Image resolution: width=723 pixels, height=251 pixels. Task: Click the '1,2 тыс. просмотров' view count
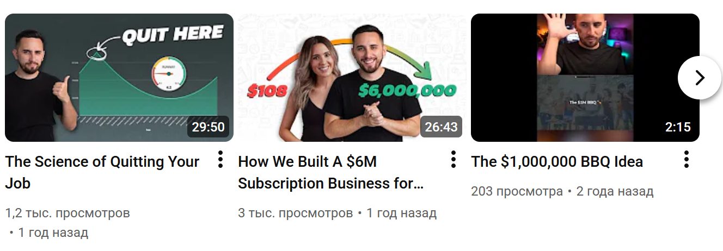click(68, 213)
